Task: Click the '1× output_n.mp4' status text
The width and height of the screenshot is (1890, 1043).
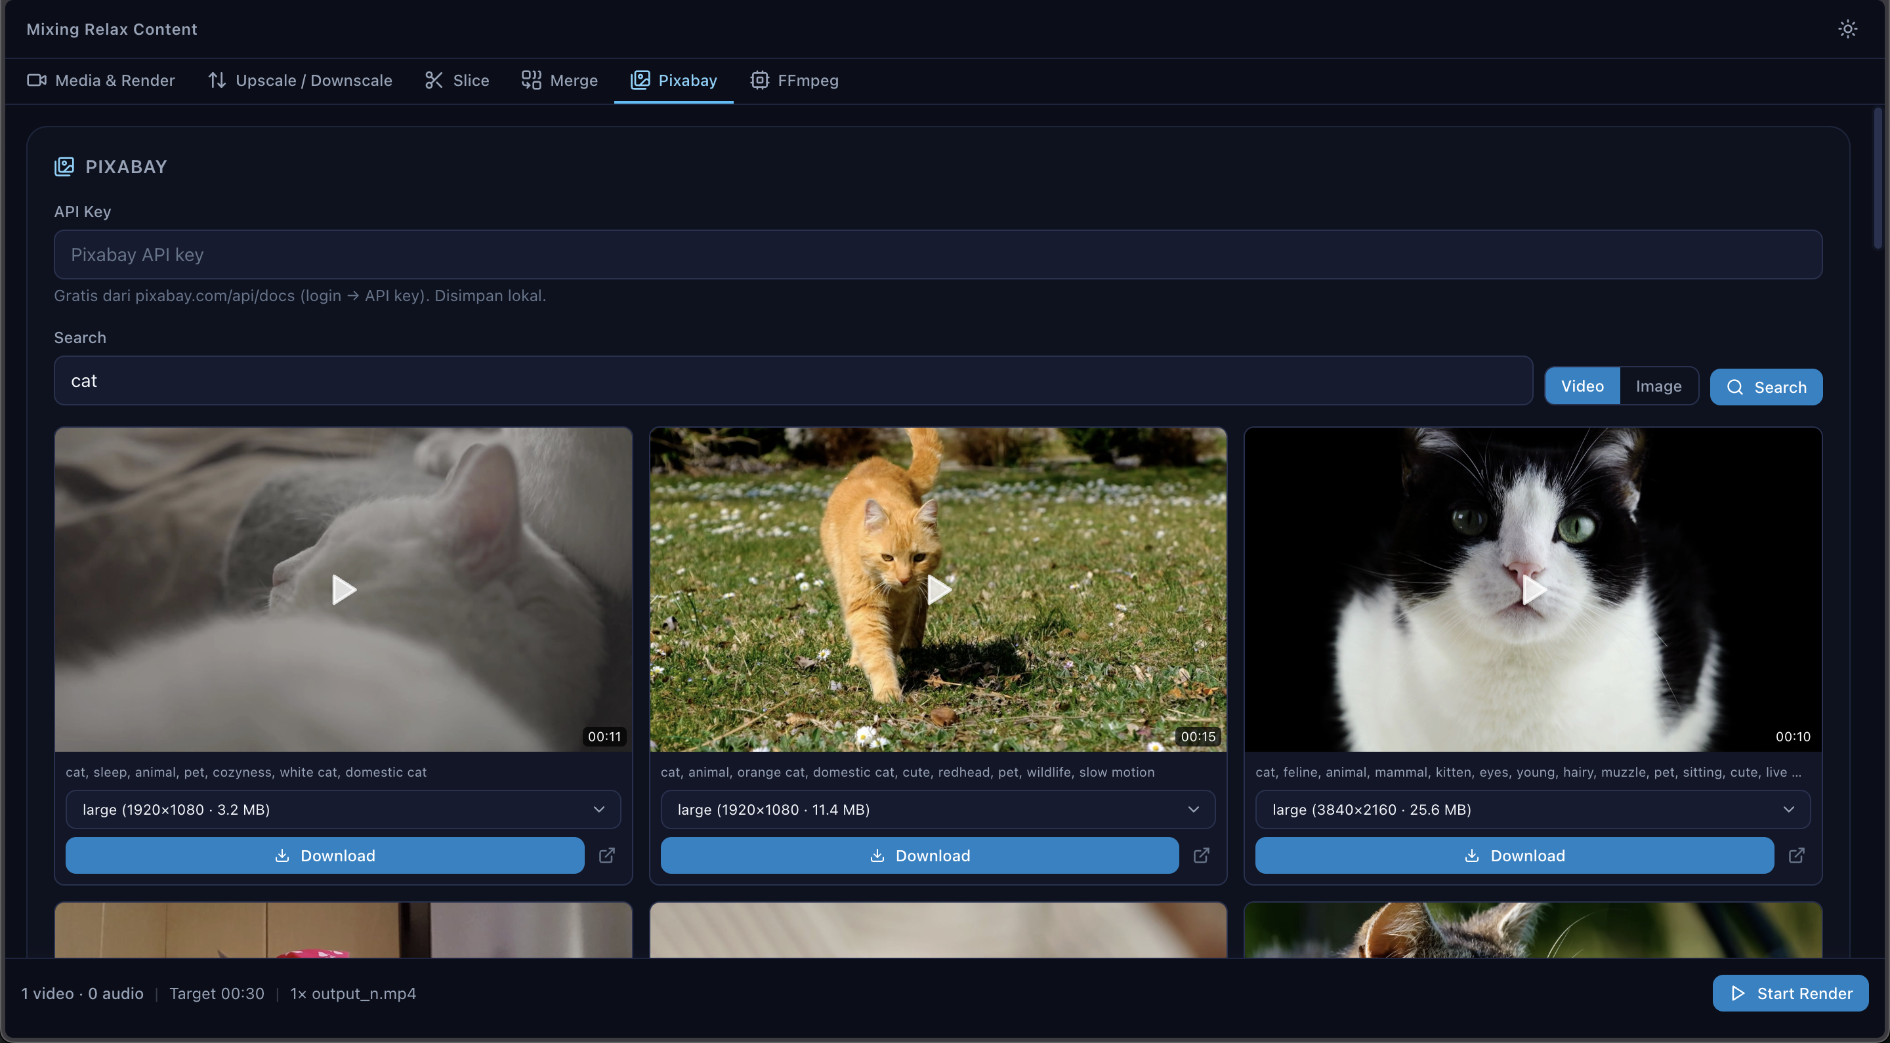Action: coord(353,993)
